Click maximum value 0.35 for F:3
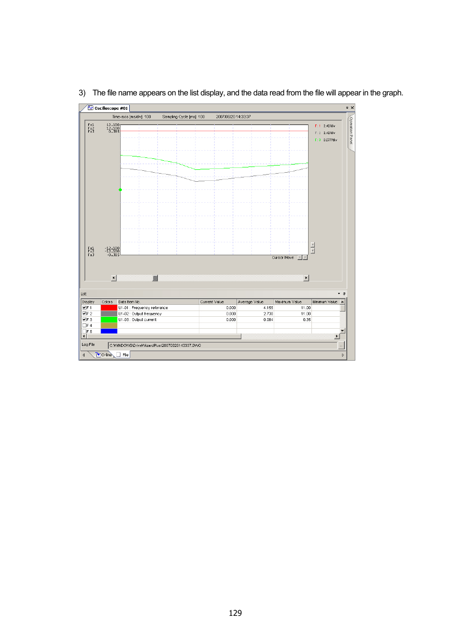 point(307,320)
